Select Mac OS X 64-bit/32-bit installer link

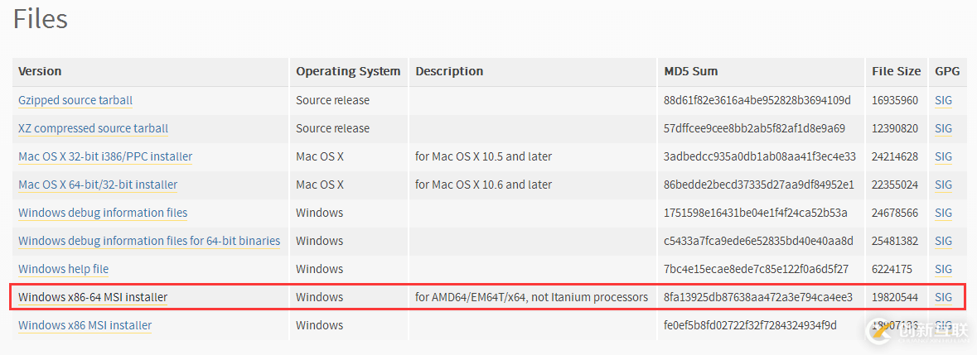[x=98, y=185]
